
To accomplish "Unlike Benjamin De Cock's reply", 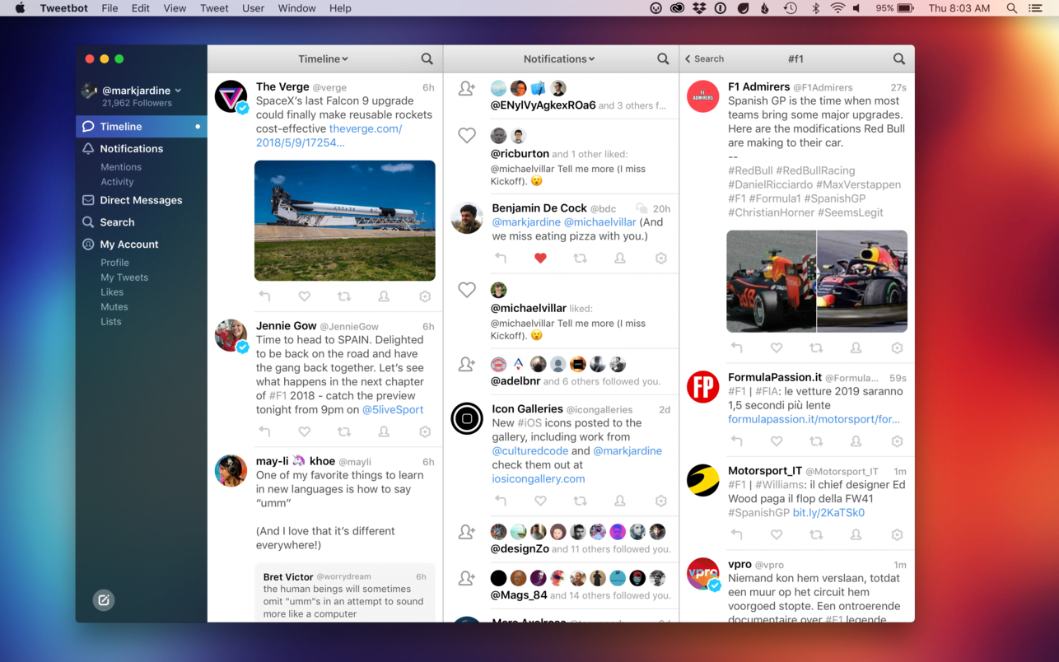I will [540, 258].
